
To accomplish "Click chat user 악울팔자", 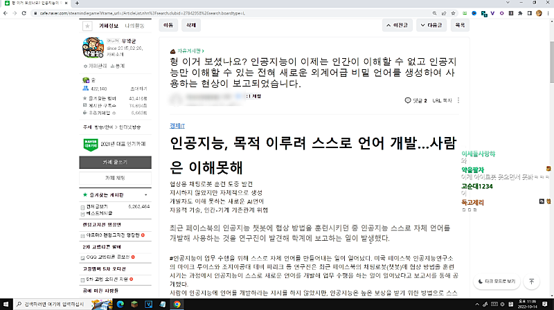I will [x=473, y=170].
